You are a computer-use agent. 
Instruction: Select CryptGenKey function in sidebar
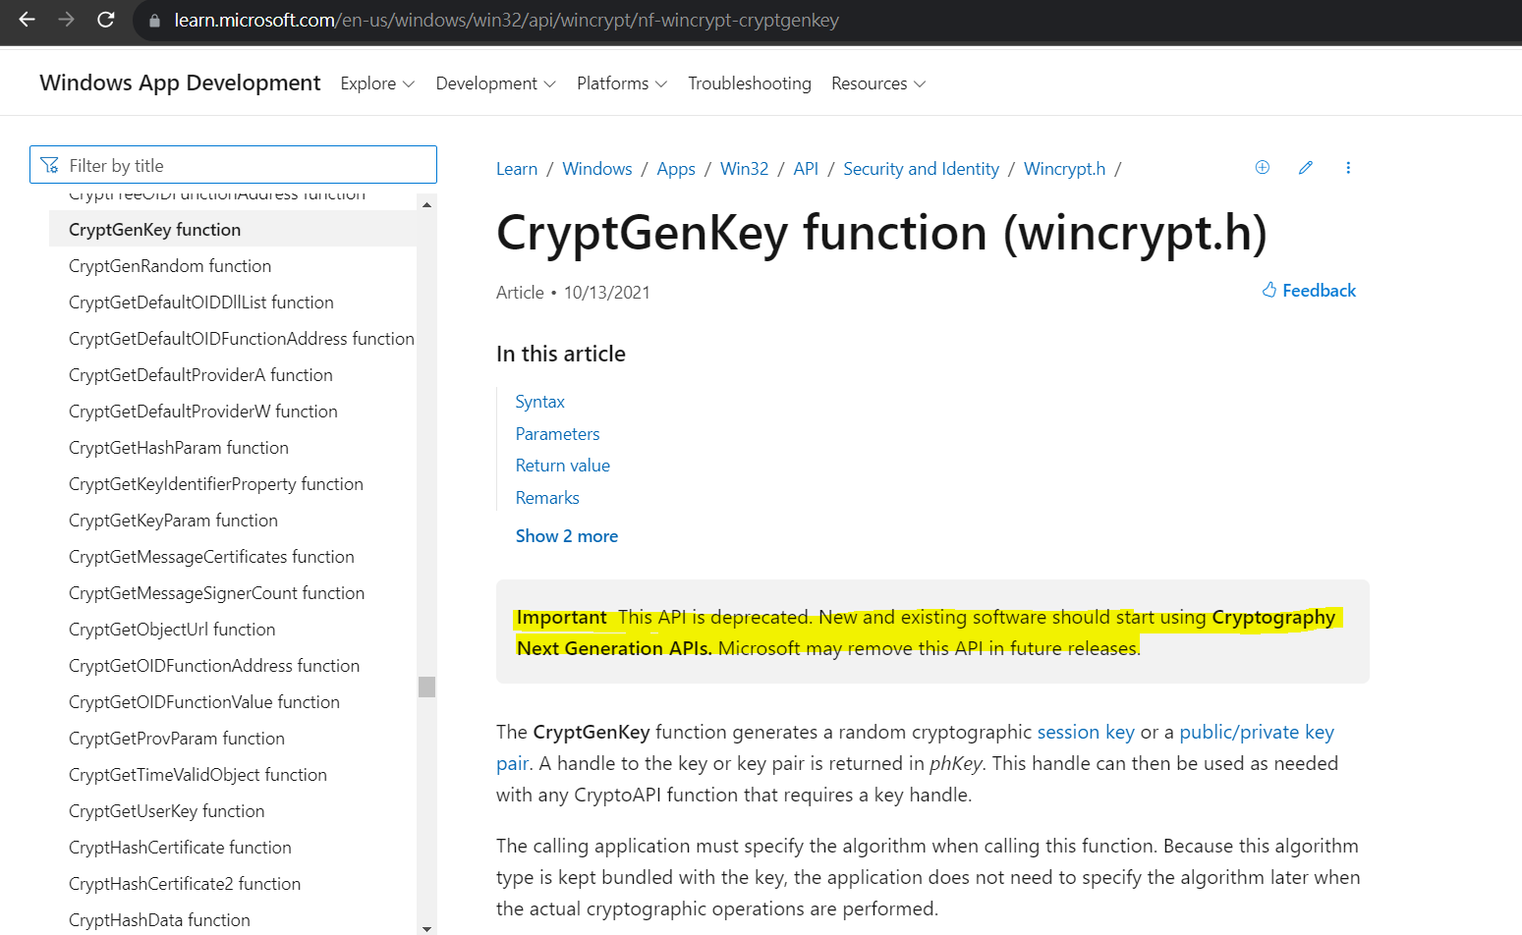tap(233, 230)
